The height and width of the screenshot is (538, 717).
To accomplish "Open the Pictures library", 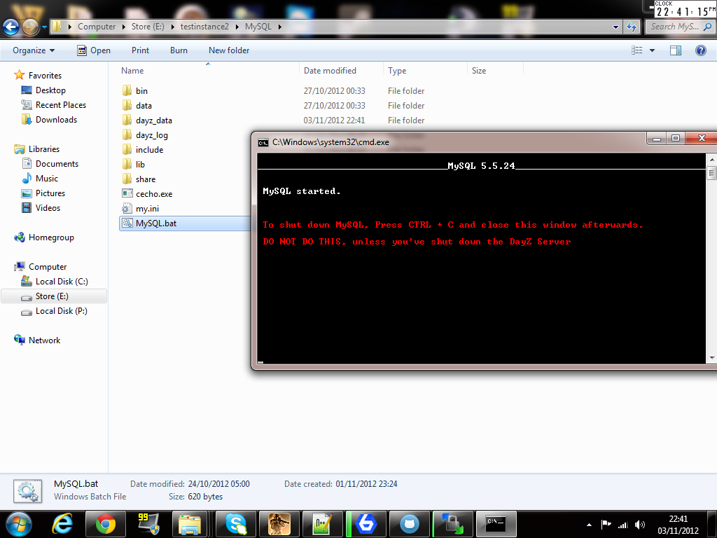I will [50, 193].
